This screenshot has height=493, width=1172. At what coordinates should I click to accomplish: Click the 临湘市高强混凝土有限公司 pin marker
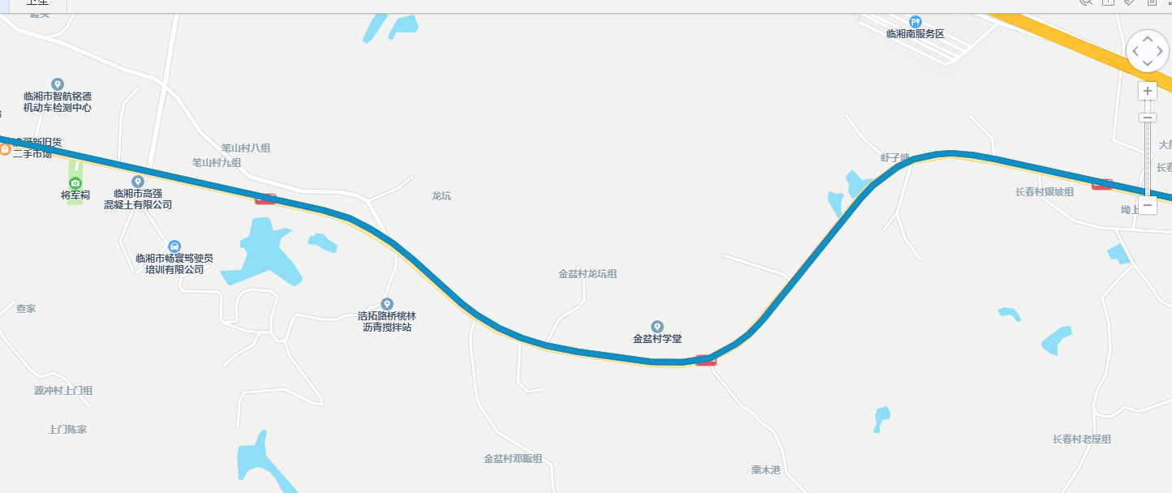[138, 182]
